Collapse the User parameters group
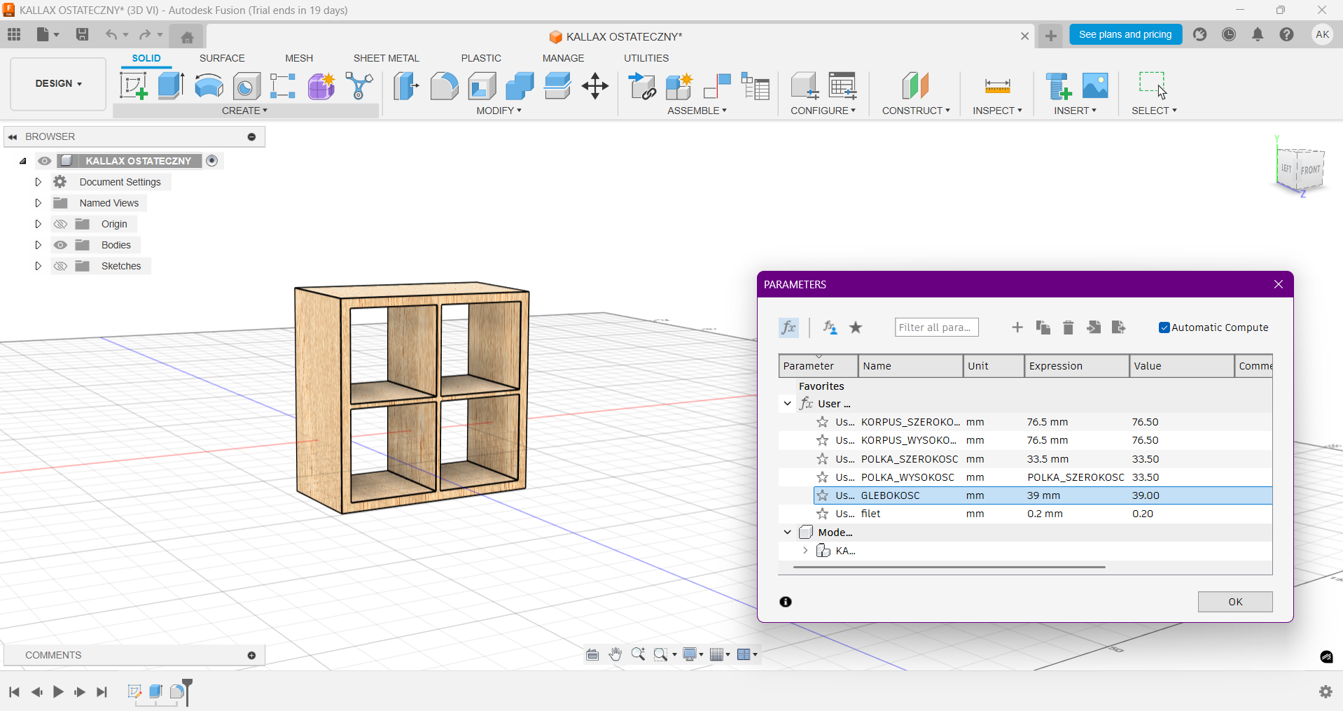The image size is (1343, 711). [788, 404]
